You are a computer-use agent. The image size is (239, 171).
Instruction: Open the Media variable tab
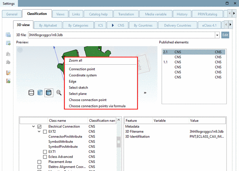coord(156,14)
